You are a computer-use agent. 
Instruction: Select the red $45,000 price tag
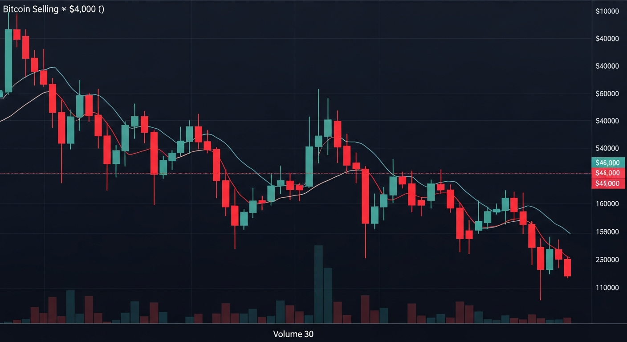click(608, 183)
